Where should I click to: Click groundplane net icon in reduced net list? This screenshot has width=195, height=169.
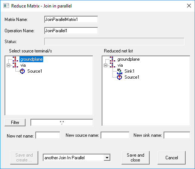(x=112, y=59)
